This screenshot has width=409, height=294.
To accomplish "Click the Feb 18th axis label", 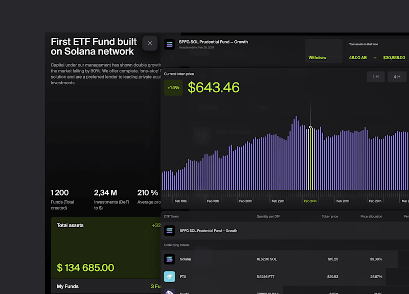I will tap(213, 201).
